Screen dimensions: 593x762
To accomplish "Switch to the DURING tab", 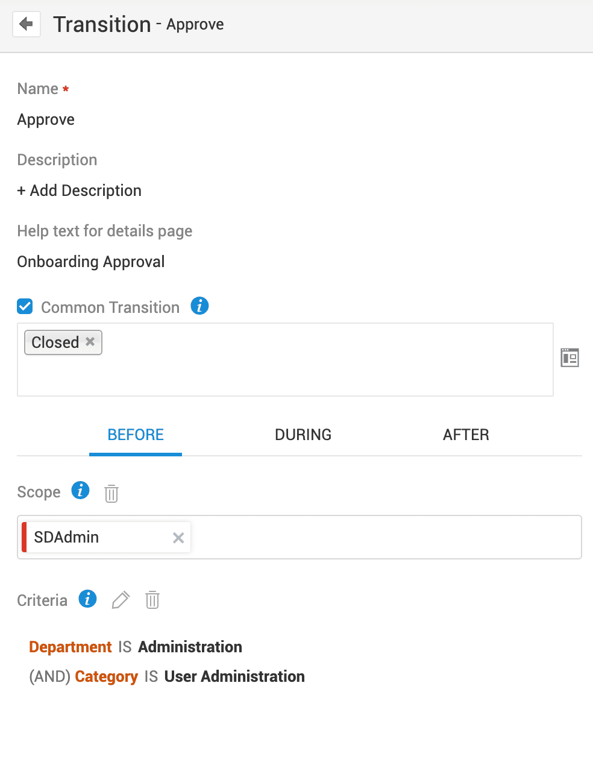I will pyautogui.click(x=303, y=435).
